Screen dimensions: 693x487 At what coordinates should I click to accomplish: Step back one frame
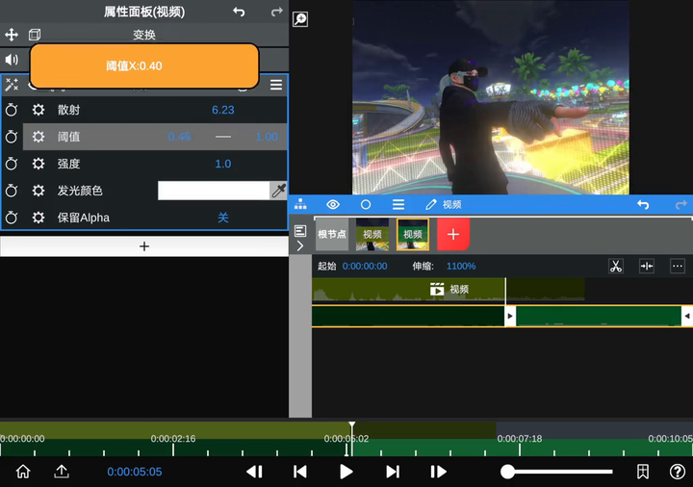tap(254, 472)
